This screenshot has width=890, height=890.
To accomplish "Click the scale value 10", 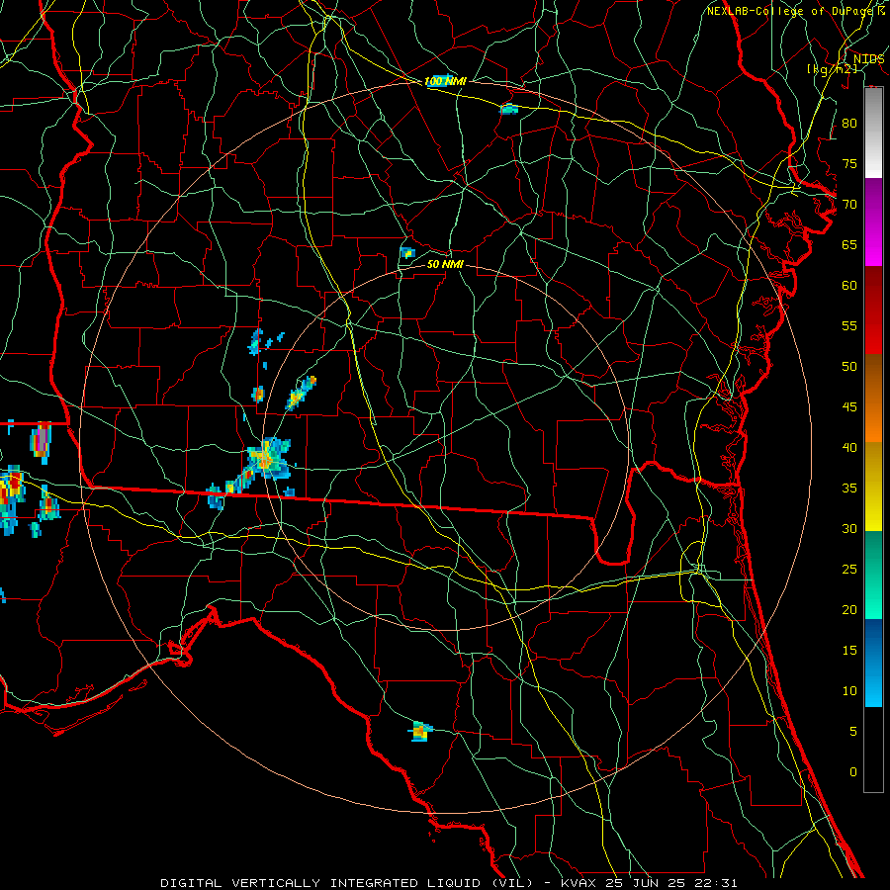I will [849, 691].
